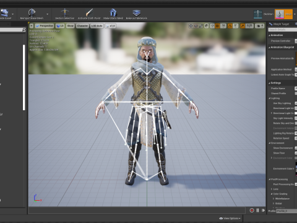Screen dimensions: 297x223
Task: Collapse the Environment category
Action: (x=270, y=143)
